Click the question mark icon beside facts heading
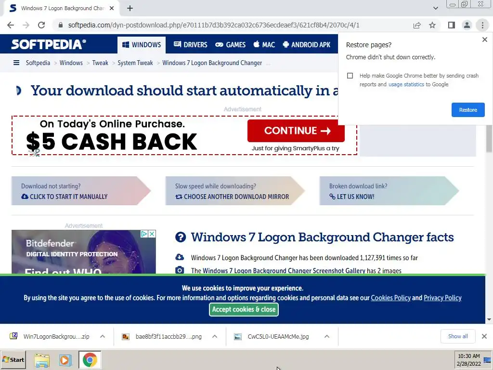Image resolution: width=493 pixels, height=370 pixels. pyautogui.click(x=181, y=237)
